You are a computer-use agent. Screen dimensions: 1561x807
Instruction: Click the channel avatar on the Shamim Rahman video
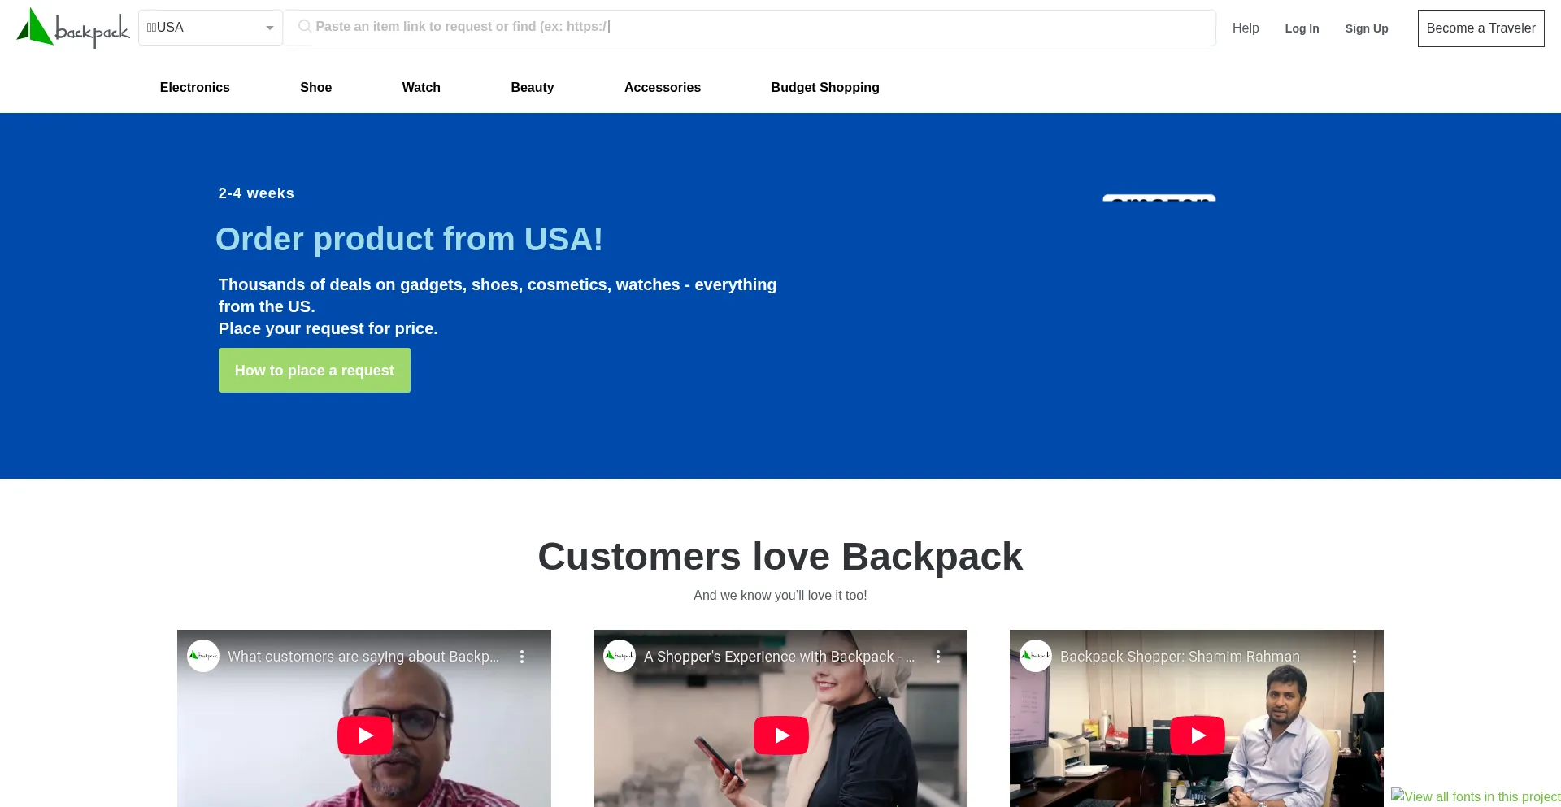tap(1036, 656)
